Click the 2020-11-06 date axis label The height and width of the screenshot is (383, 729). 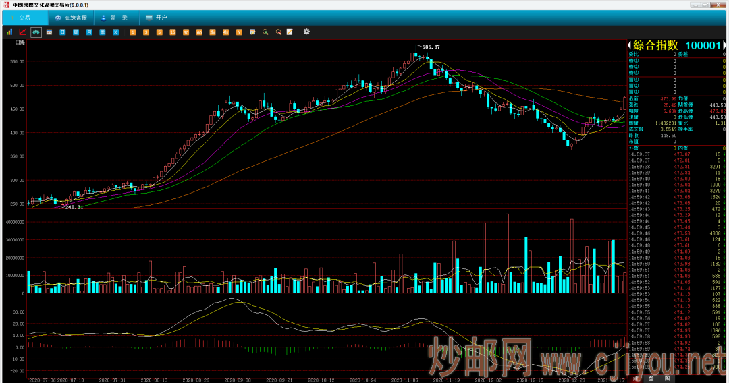tap(404, 380)
